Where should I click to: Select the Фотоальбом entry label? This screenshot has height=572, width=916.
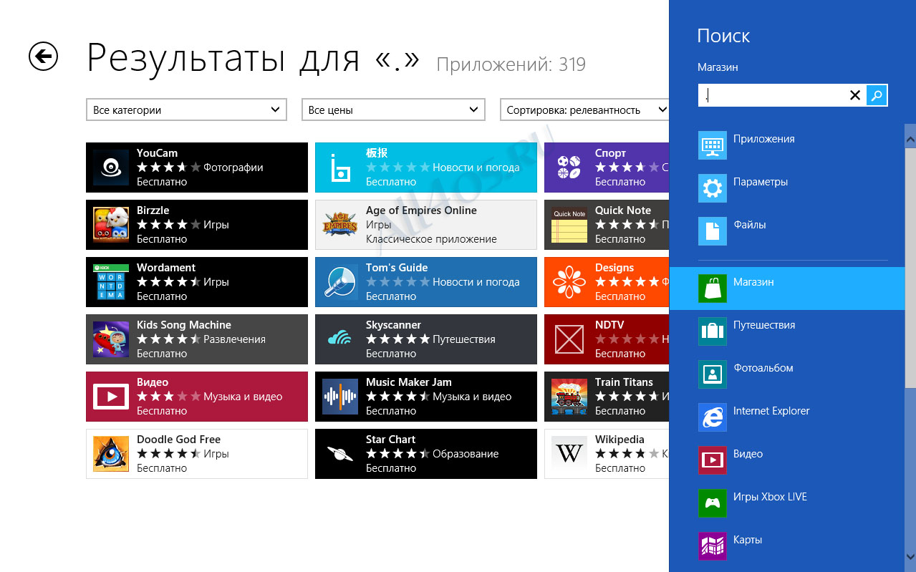coord(763,368)
